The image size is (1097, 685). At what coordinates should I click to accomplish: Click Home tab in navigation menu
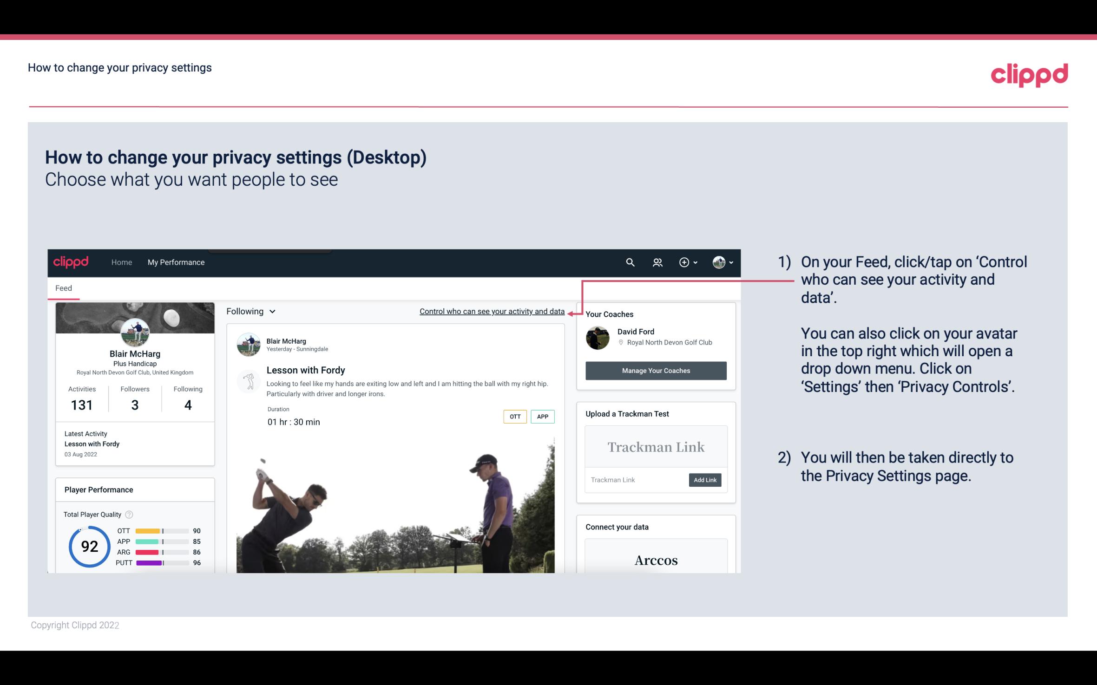pyautogui.click(x=121, y=261)
